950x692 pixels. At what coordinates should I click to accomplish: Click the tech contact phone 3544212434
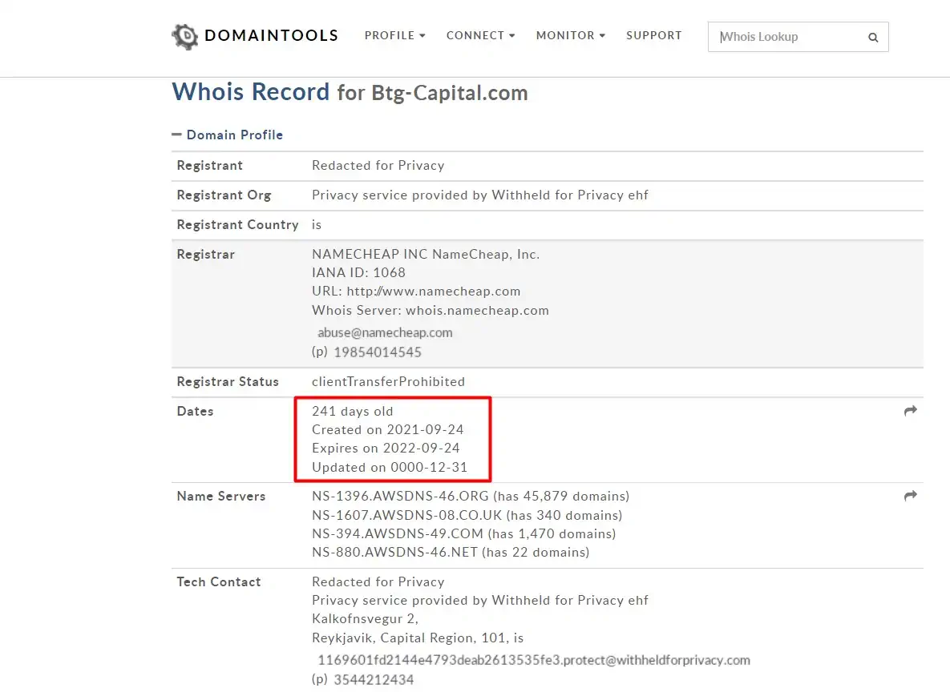click(374, 680)
